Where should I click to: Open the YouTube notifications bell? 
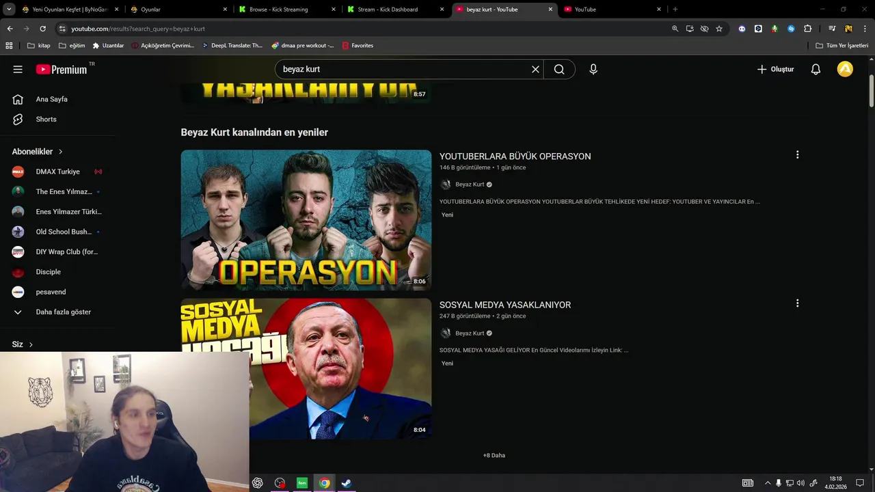tap(816, 69)
